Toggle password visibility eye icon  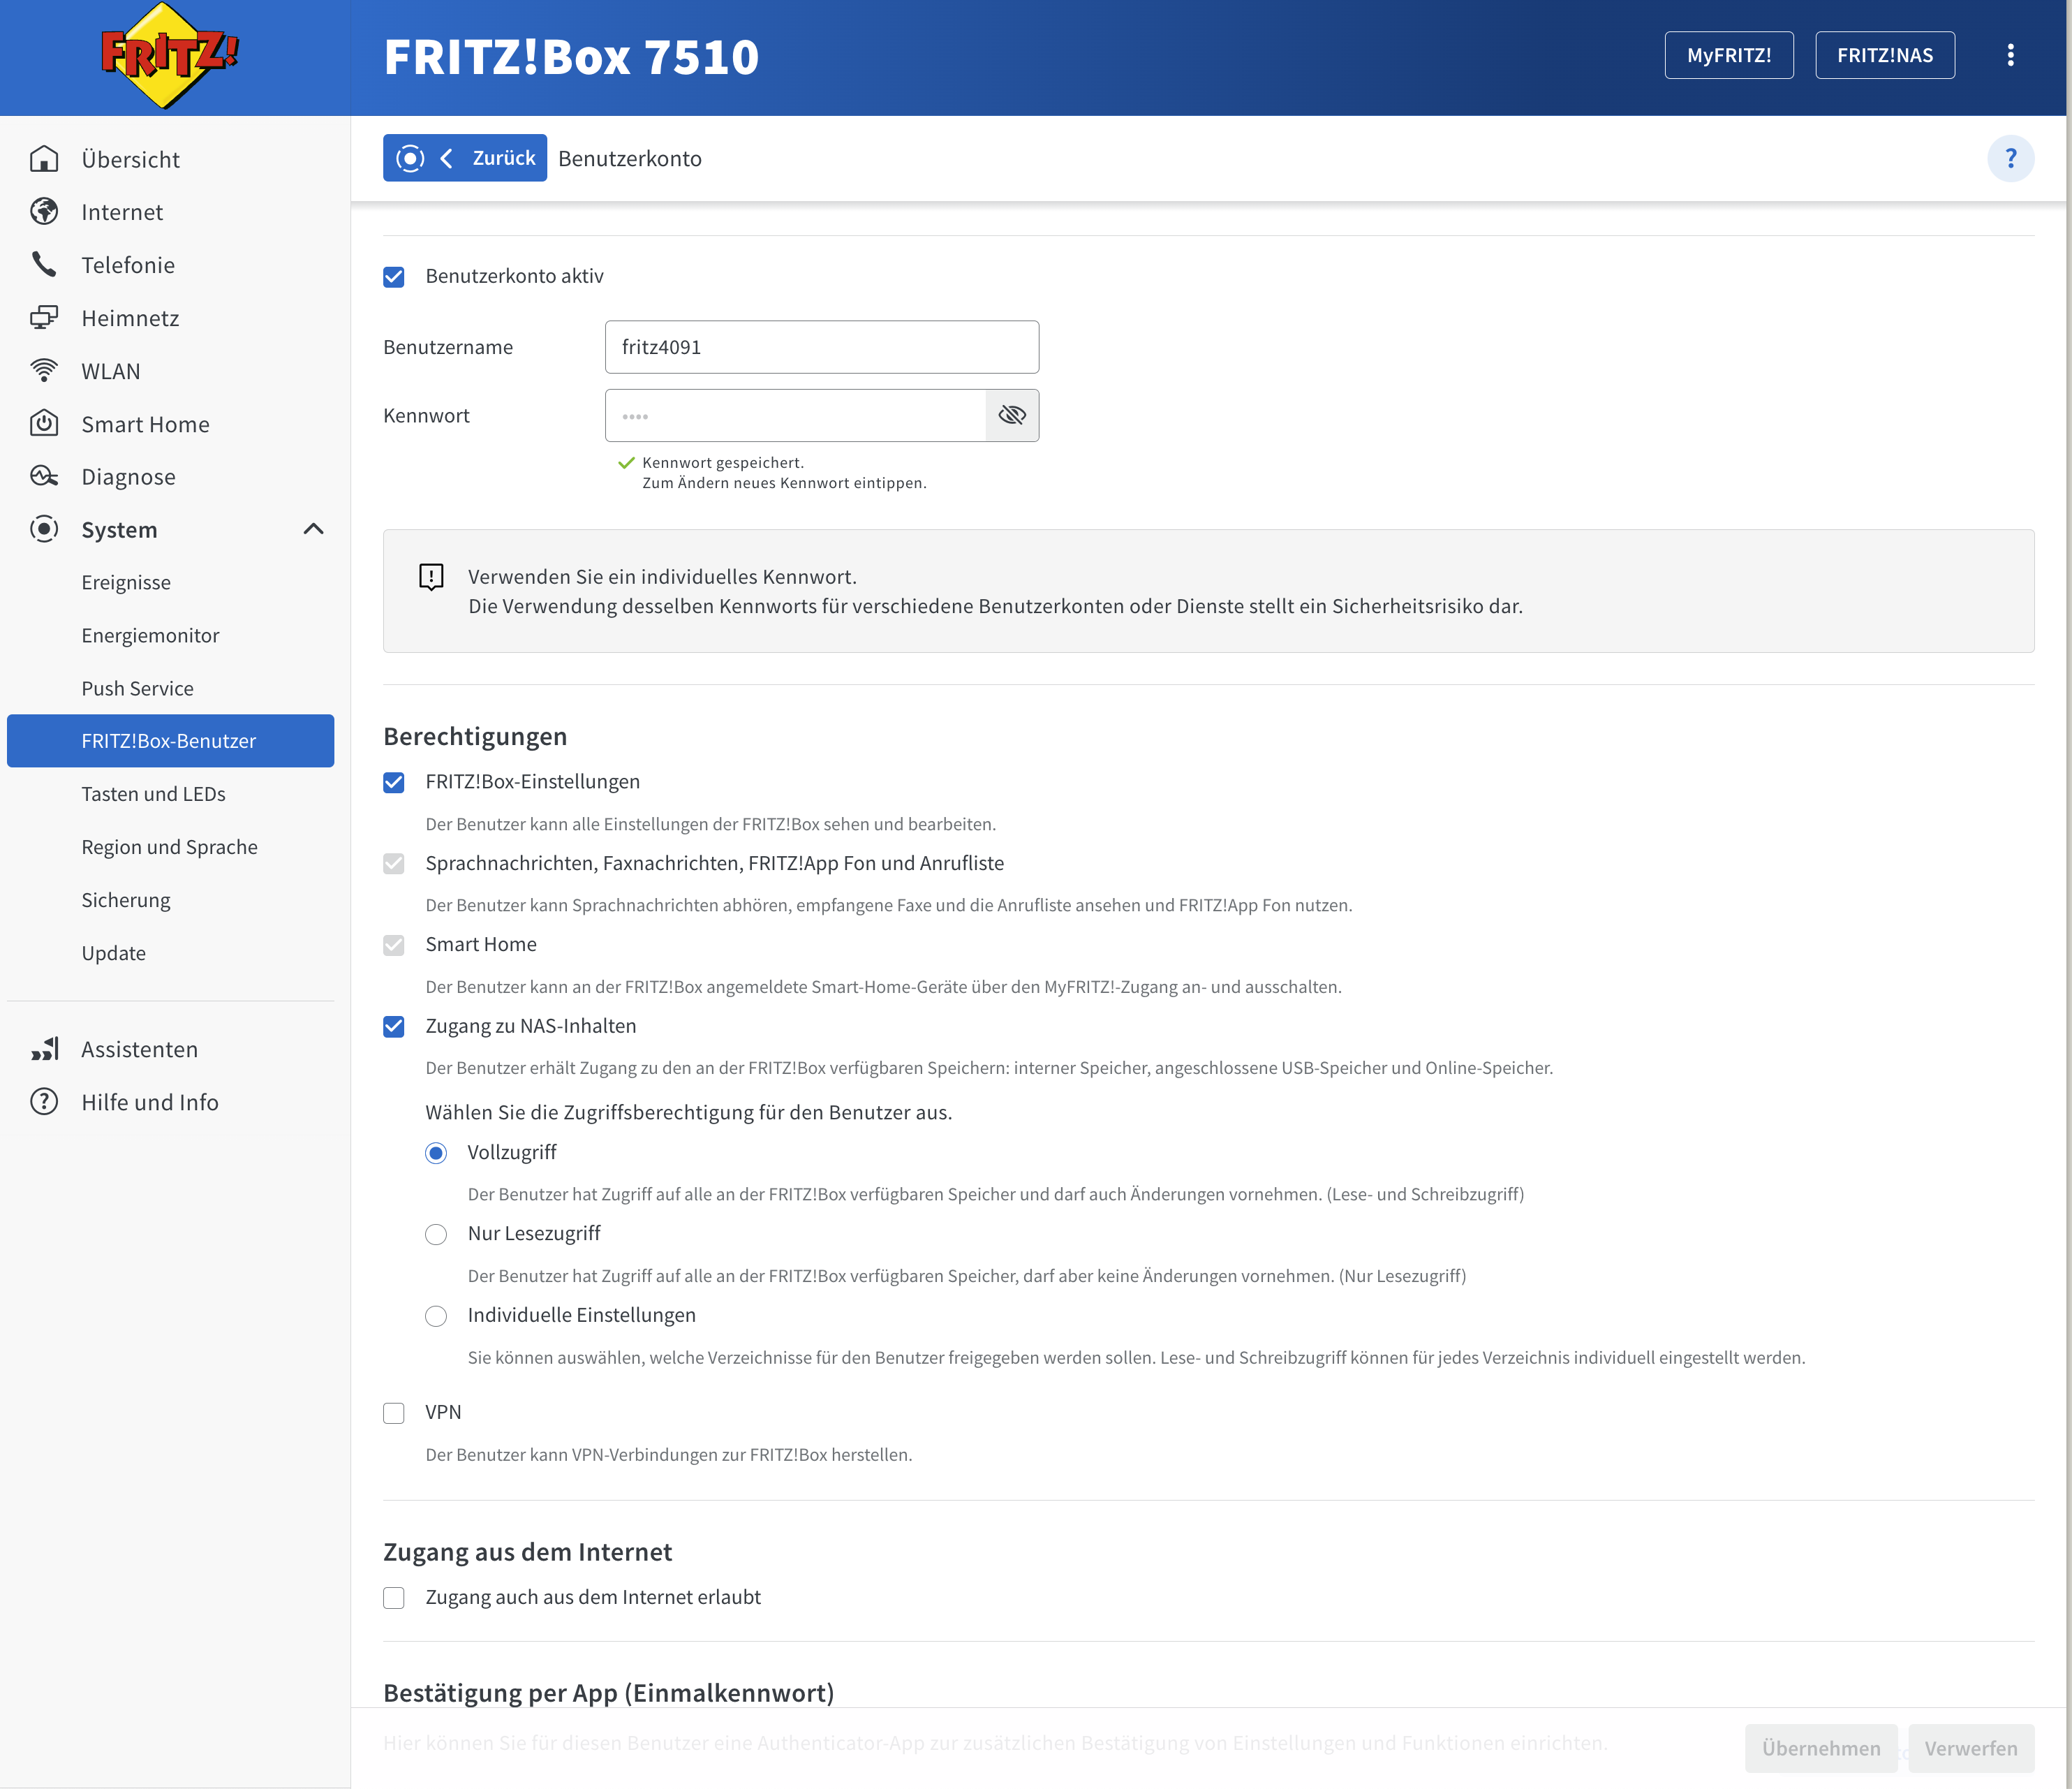click(1012, 415)
